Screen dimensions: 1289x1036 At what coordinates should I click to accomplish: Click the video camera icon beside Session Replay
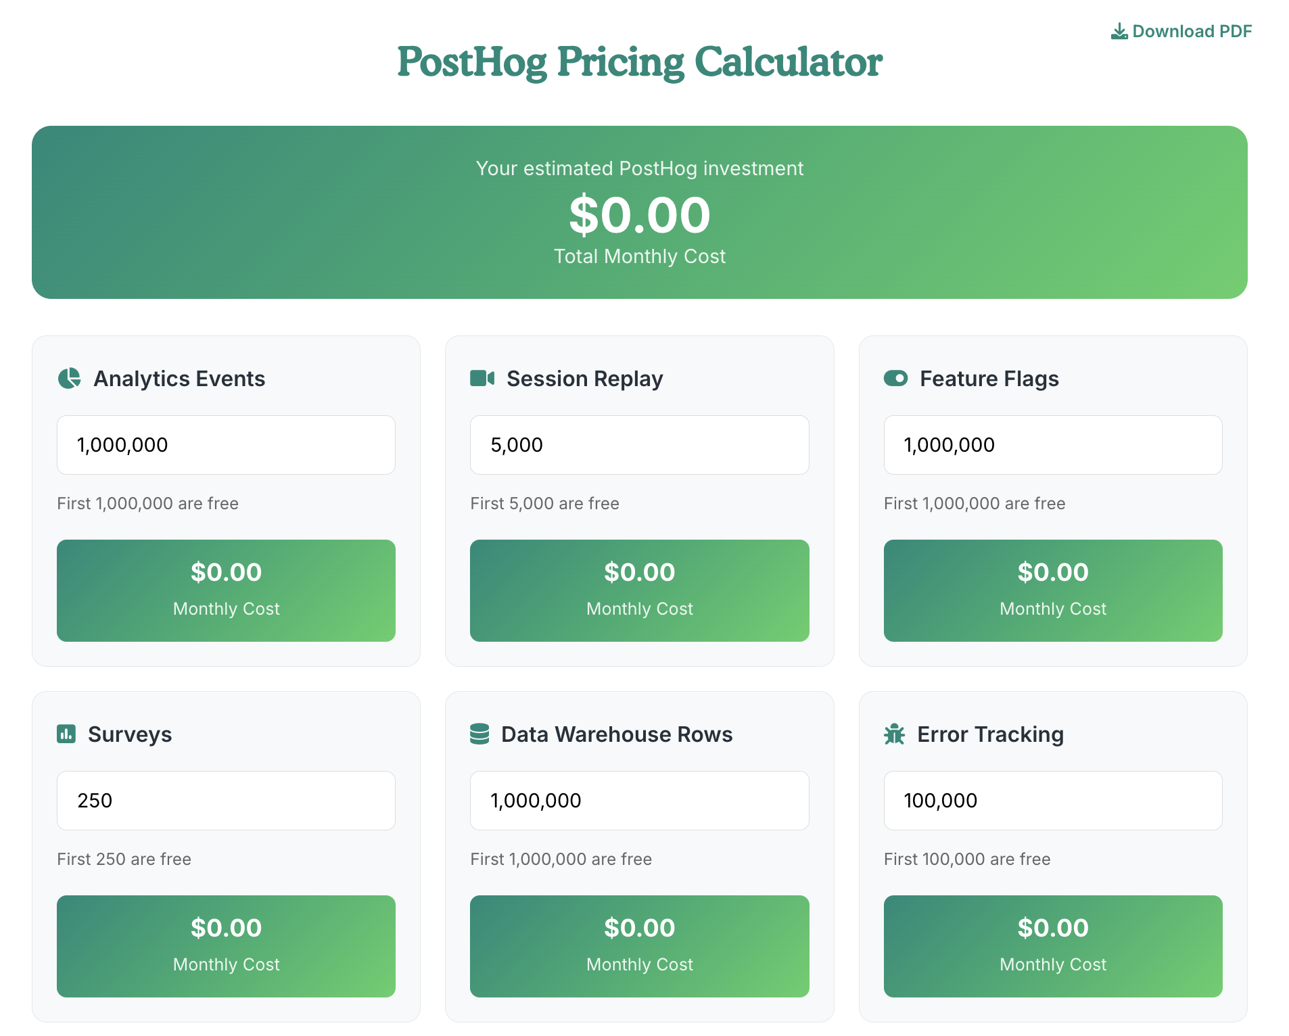pyautogui.click(x=482, y=379)
